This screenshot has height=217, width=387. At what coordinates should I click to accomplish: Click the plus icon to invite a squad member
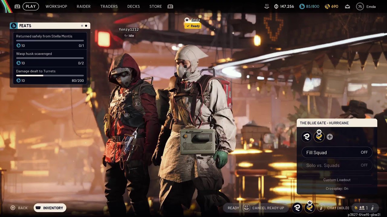click(330, 137)
